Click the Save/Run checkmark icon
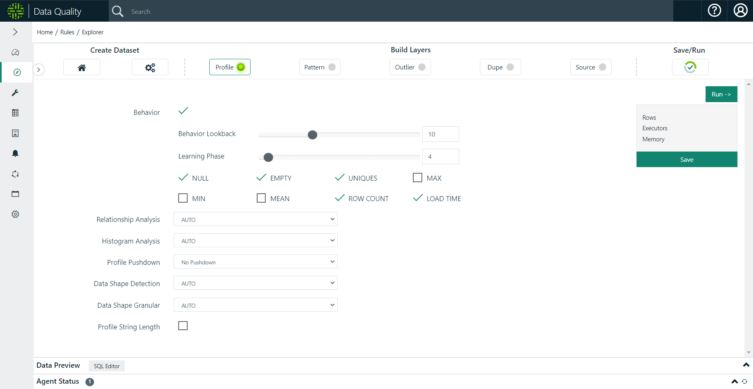Image resolution: width=753 pixels, height=389 pixels. pos(690,67)
